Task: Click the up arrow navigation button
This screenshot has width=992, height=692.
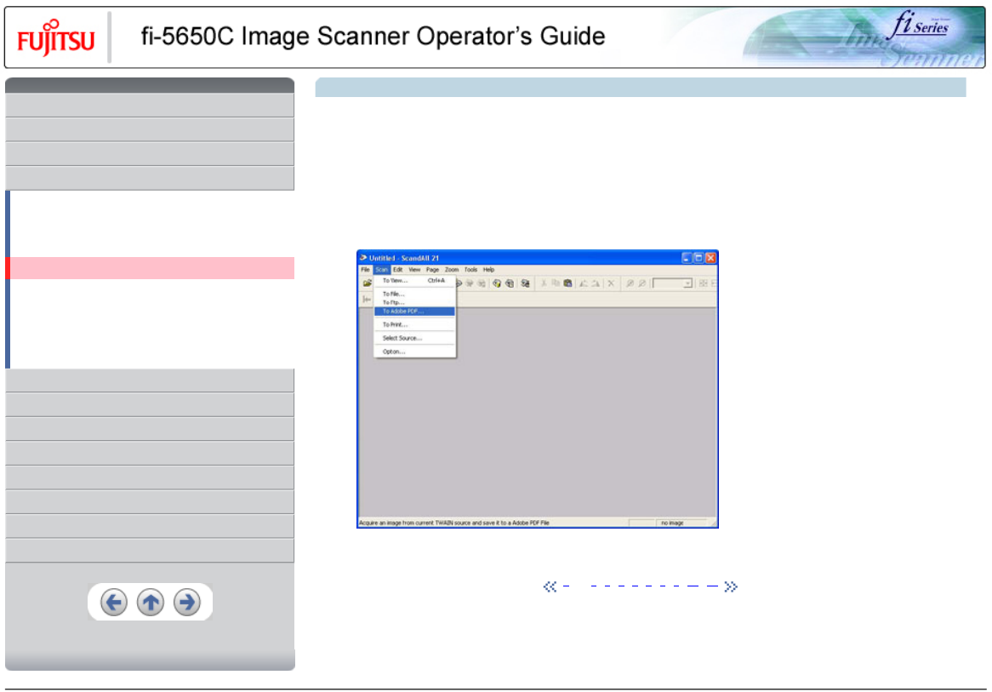Action: 151,602
